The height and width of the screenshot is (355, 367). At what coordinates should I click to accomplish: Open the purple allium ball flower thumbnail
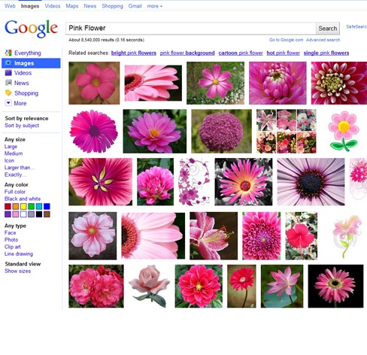pyautogui.click(x=221, y=131)
